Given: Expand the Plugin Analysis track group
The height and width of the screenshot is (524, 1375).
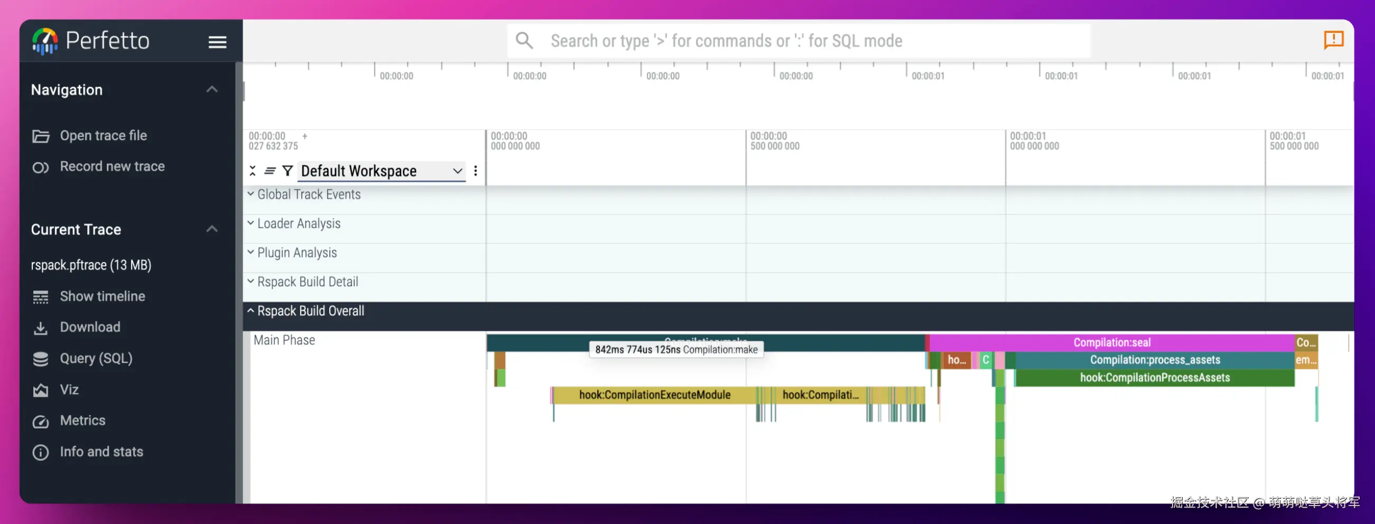Looking at the screenshot, I should click(250, 252).
